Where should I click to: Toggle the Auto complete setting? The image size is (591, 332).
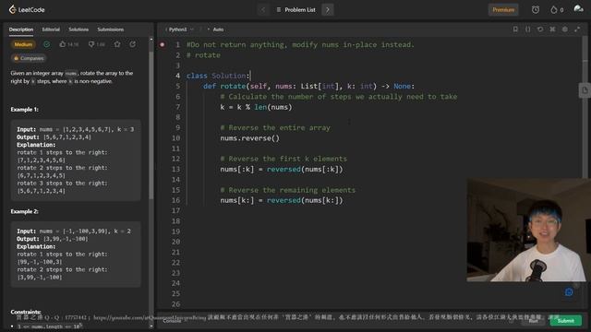click(215, 30)
